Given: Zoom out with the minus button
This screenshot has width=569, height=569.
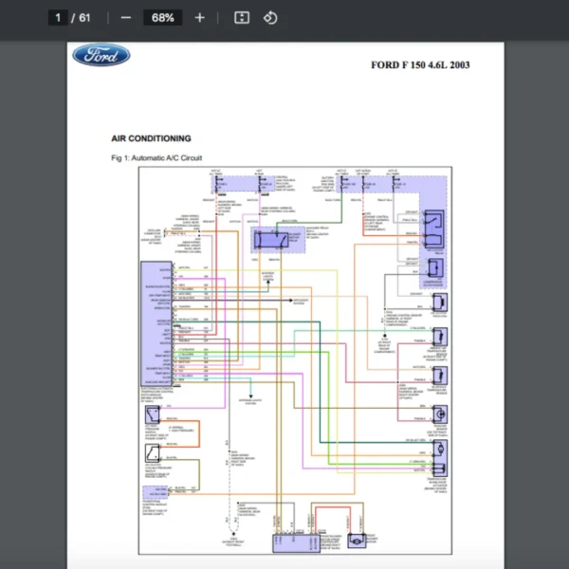Looking at the screenshot, I should click(126, 18).
